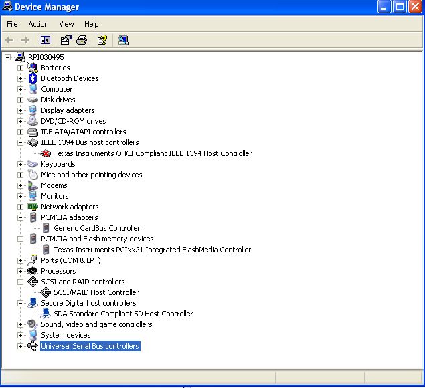425x388 pixels.
Task: Expand the Monitors node
Action: (x=20, y=196)
